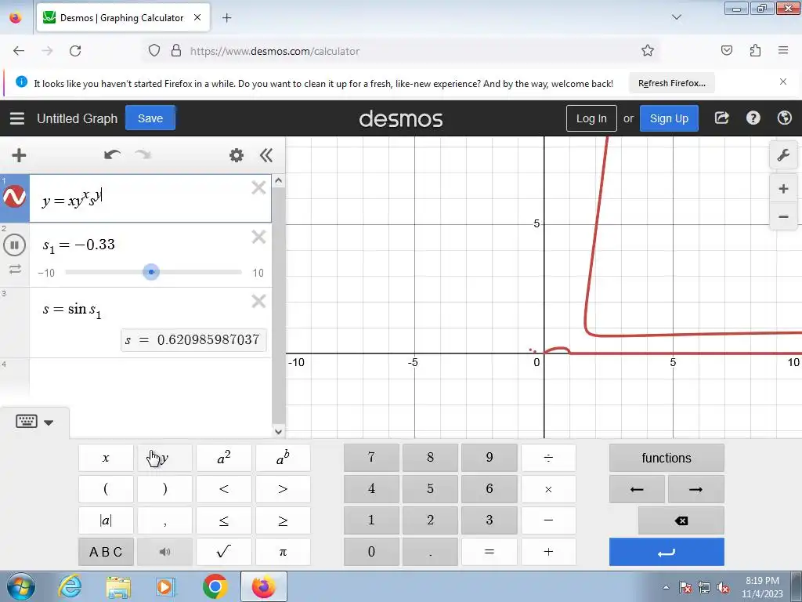This screenshot has height=602, width=802.
Task: Undo the last edit
Action: [112, 154]
